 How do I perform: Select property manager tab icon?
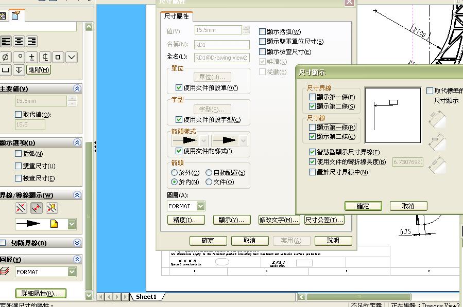[x=16, y=15]
